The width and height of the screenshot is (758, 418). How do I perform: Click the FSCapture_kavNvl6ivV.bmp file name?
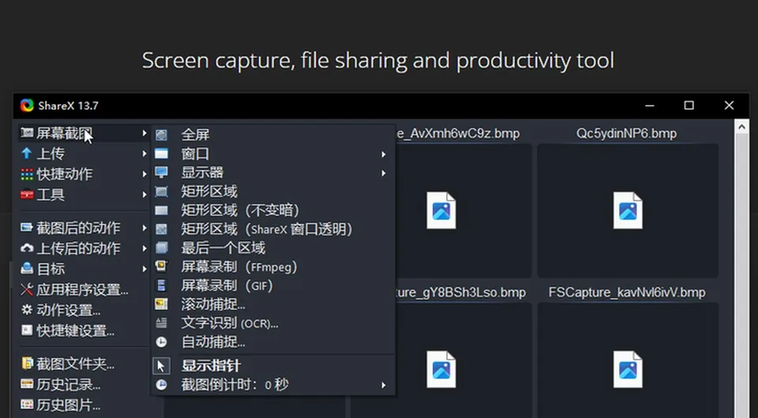point(627,293)
